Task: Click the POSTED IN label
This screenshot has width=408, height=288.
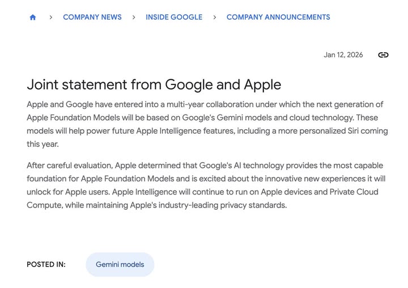Action: 46,264
